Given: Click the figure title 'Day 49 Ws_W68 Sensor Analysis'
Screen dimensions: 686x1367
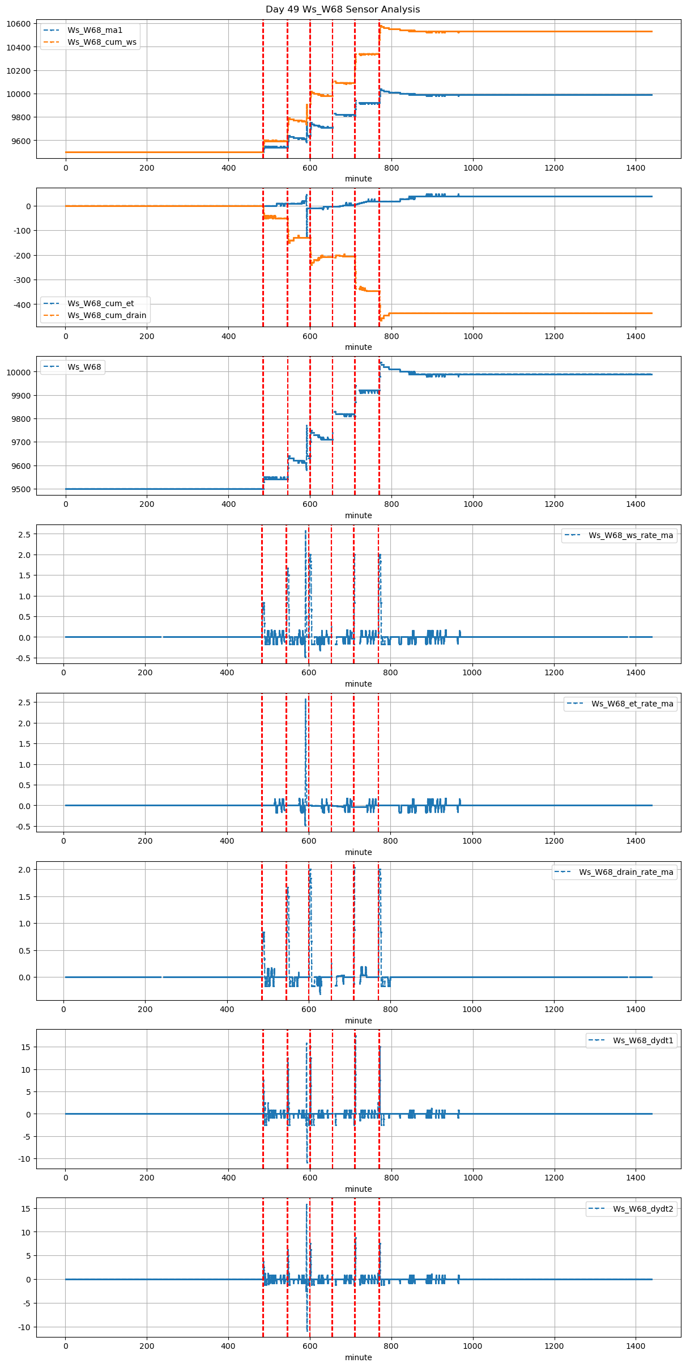Looking at the screenshot, I should tap(343, 9).
